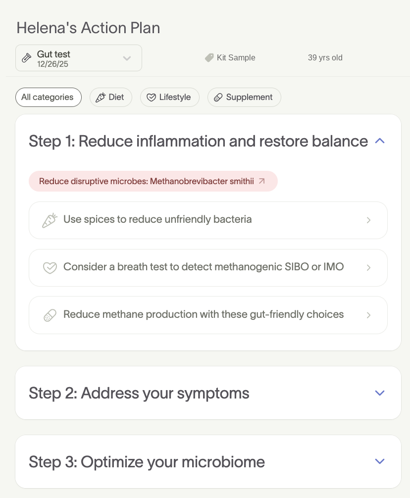This screenshot has width=410, height=498.
Task: Click the right chevron on the breath test card
Action: click(368, 267)
